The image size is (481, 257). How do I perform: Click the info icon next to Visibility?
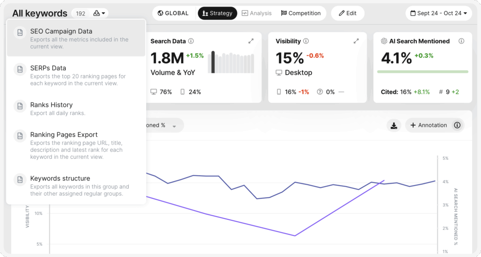306,41
